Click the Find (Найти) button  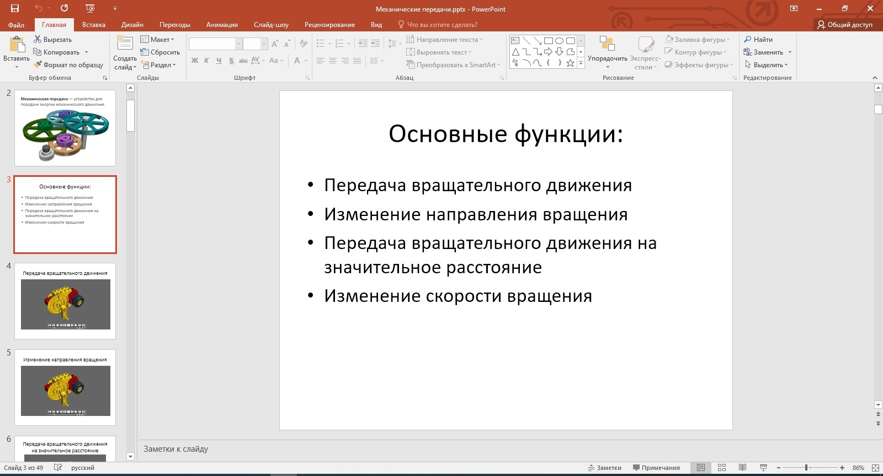coord(758,40)
